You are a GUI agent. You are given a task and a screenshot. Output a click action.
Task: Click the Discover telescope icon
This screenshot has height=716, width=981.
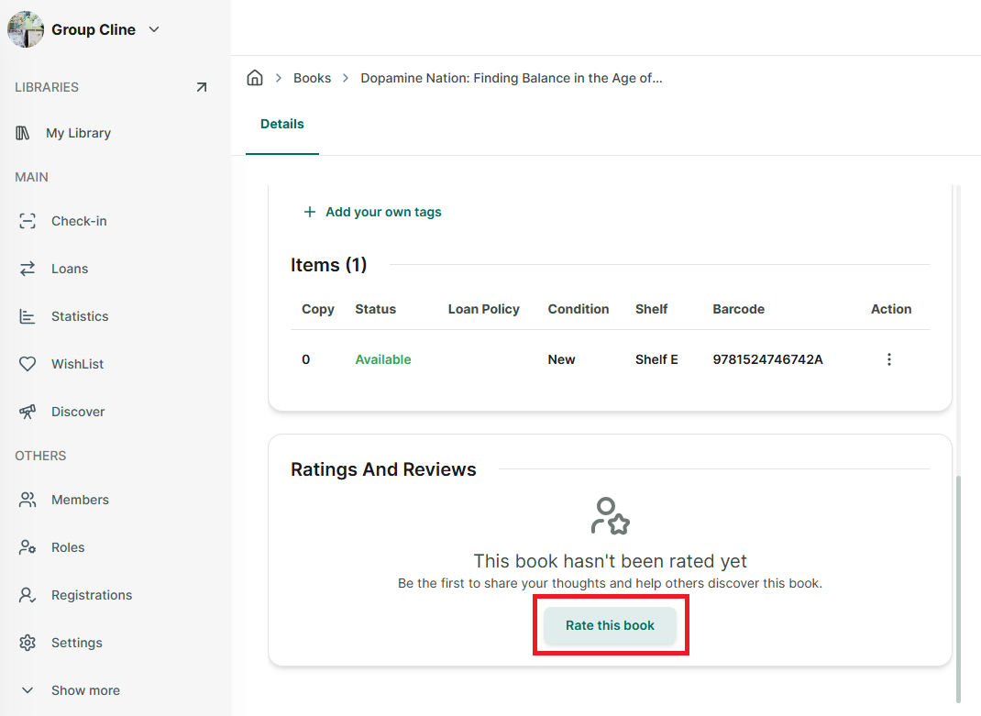(28, 412)
